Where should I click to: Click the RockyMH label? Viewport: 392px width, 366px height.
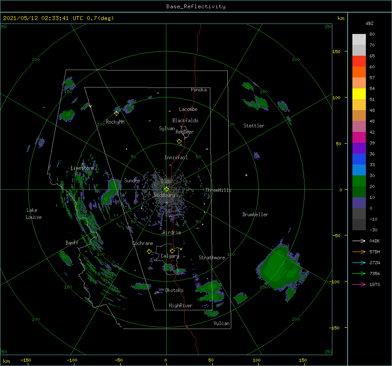[x=115, y=122]
